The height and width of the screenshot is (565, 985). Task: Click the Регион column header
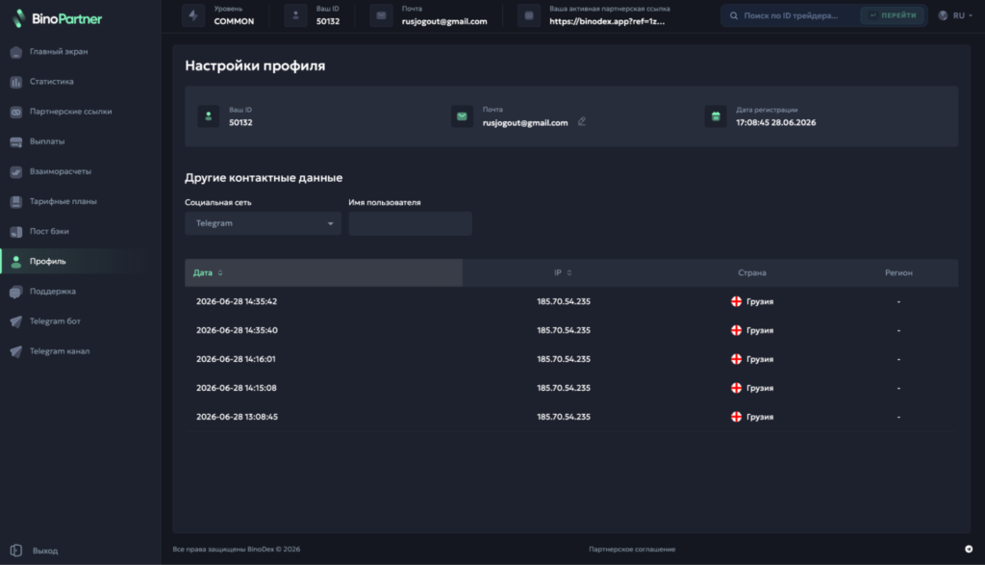899,272
